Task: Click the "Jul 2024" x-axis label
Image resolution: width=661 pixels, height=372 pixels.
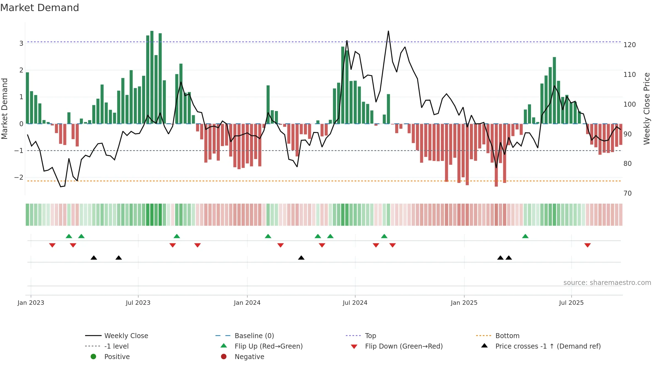Action: (355, 303)
